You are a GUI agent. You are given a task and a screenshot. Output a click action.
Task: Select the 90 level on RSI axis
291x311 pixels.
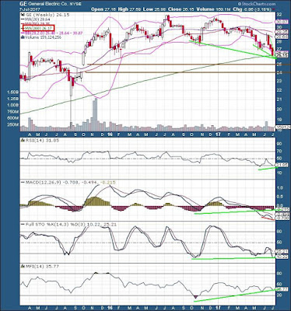279,144
